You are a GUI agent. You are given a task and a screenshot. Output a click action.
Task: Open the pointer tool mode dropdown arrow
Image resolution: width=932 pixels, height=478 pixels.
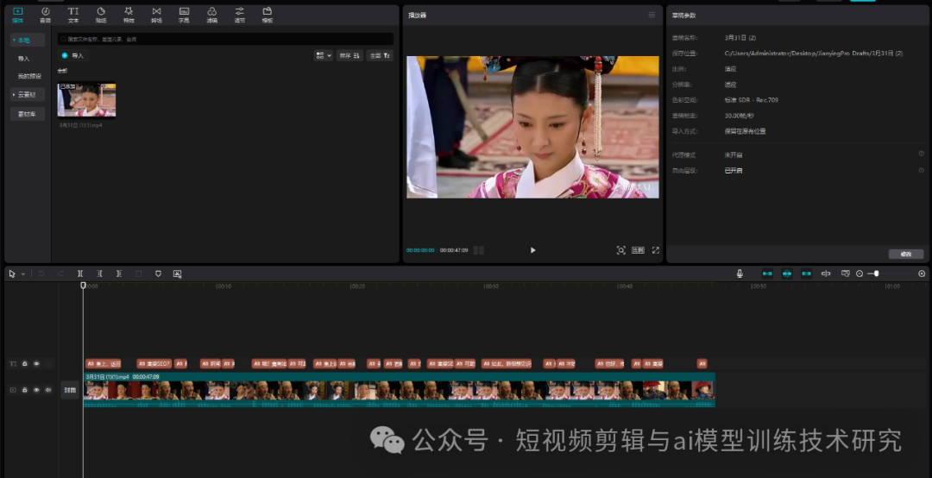[x=23, y=274]
